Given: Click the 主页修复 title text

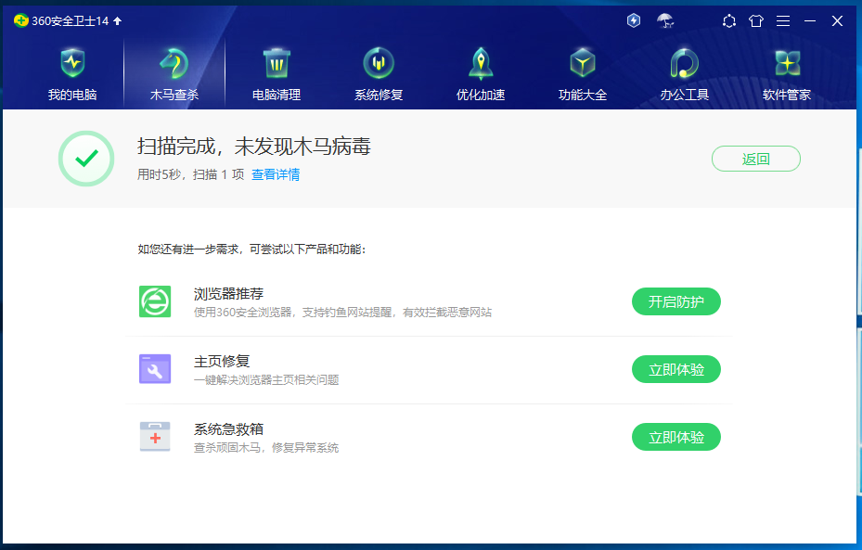Looking at the screenshot, I should coord(222,361).
